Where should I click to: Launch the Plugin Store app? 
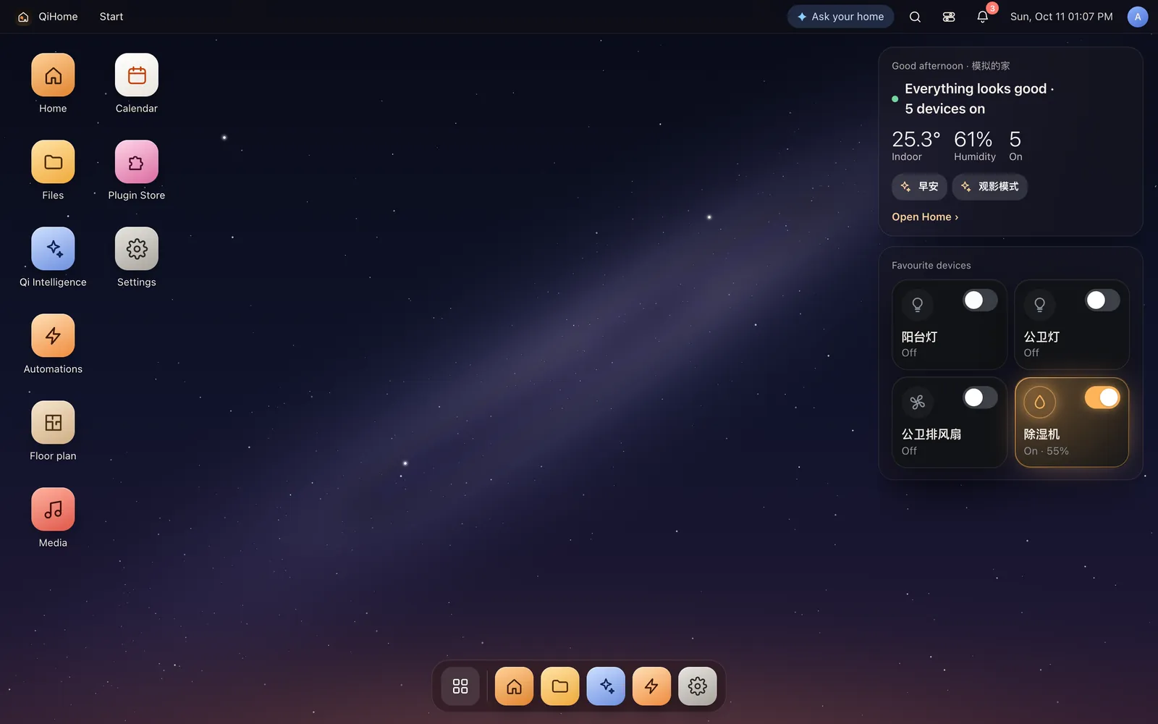[x=136, y=162]
